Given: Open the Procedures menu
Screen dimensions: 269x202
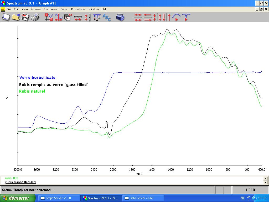Looking at the screenshot, I should point(78,9).
